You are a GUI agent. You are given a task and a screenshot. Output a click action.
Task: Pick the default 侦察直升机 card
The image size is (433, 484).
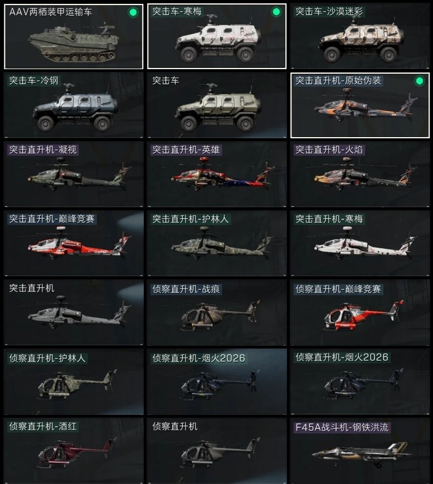click(x=217, y=451)
